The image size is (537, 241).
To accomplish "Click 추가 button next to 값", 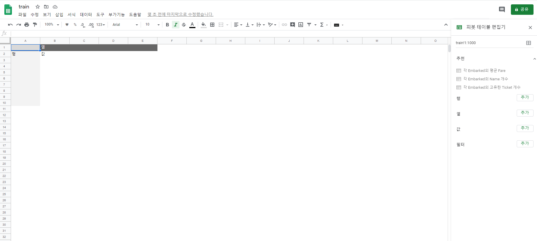I will tap(525, 128).
